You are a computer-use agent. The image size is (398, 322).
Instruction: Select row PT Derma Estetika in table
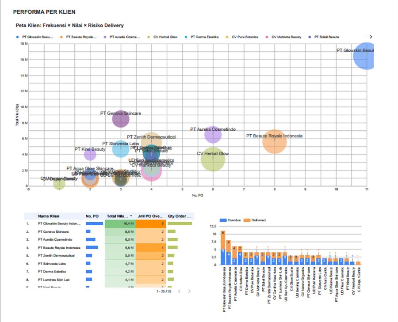(x=109, y=272)
